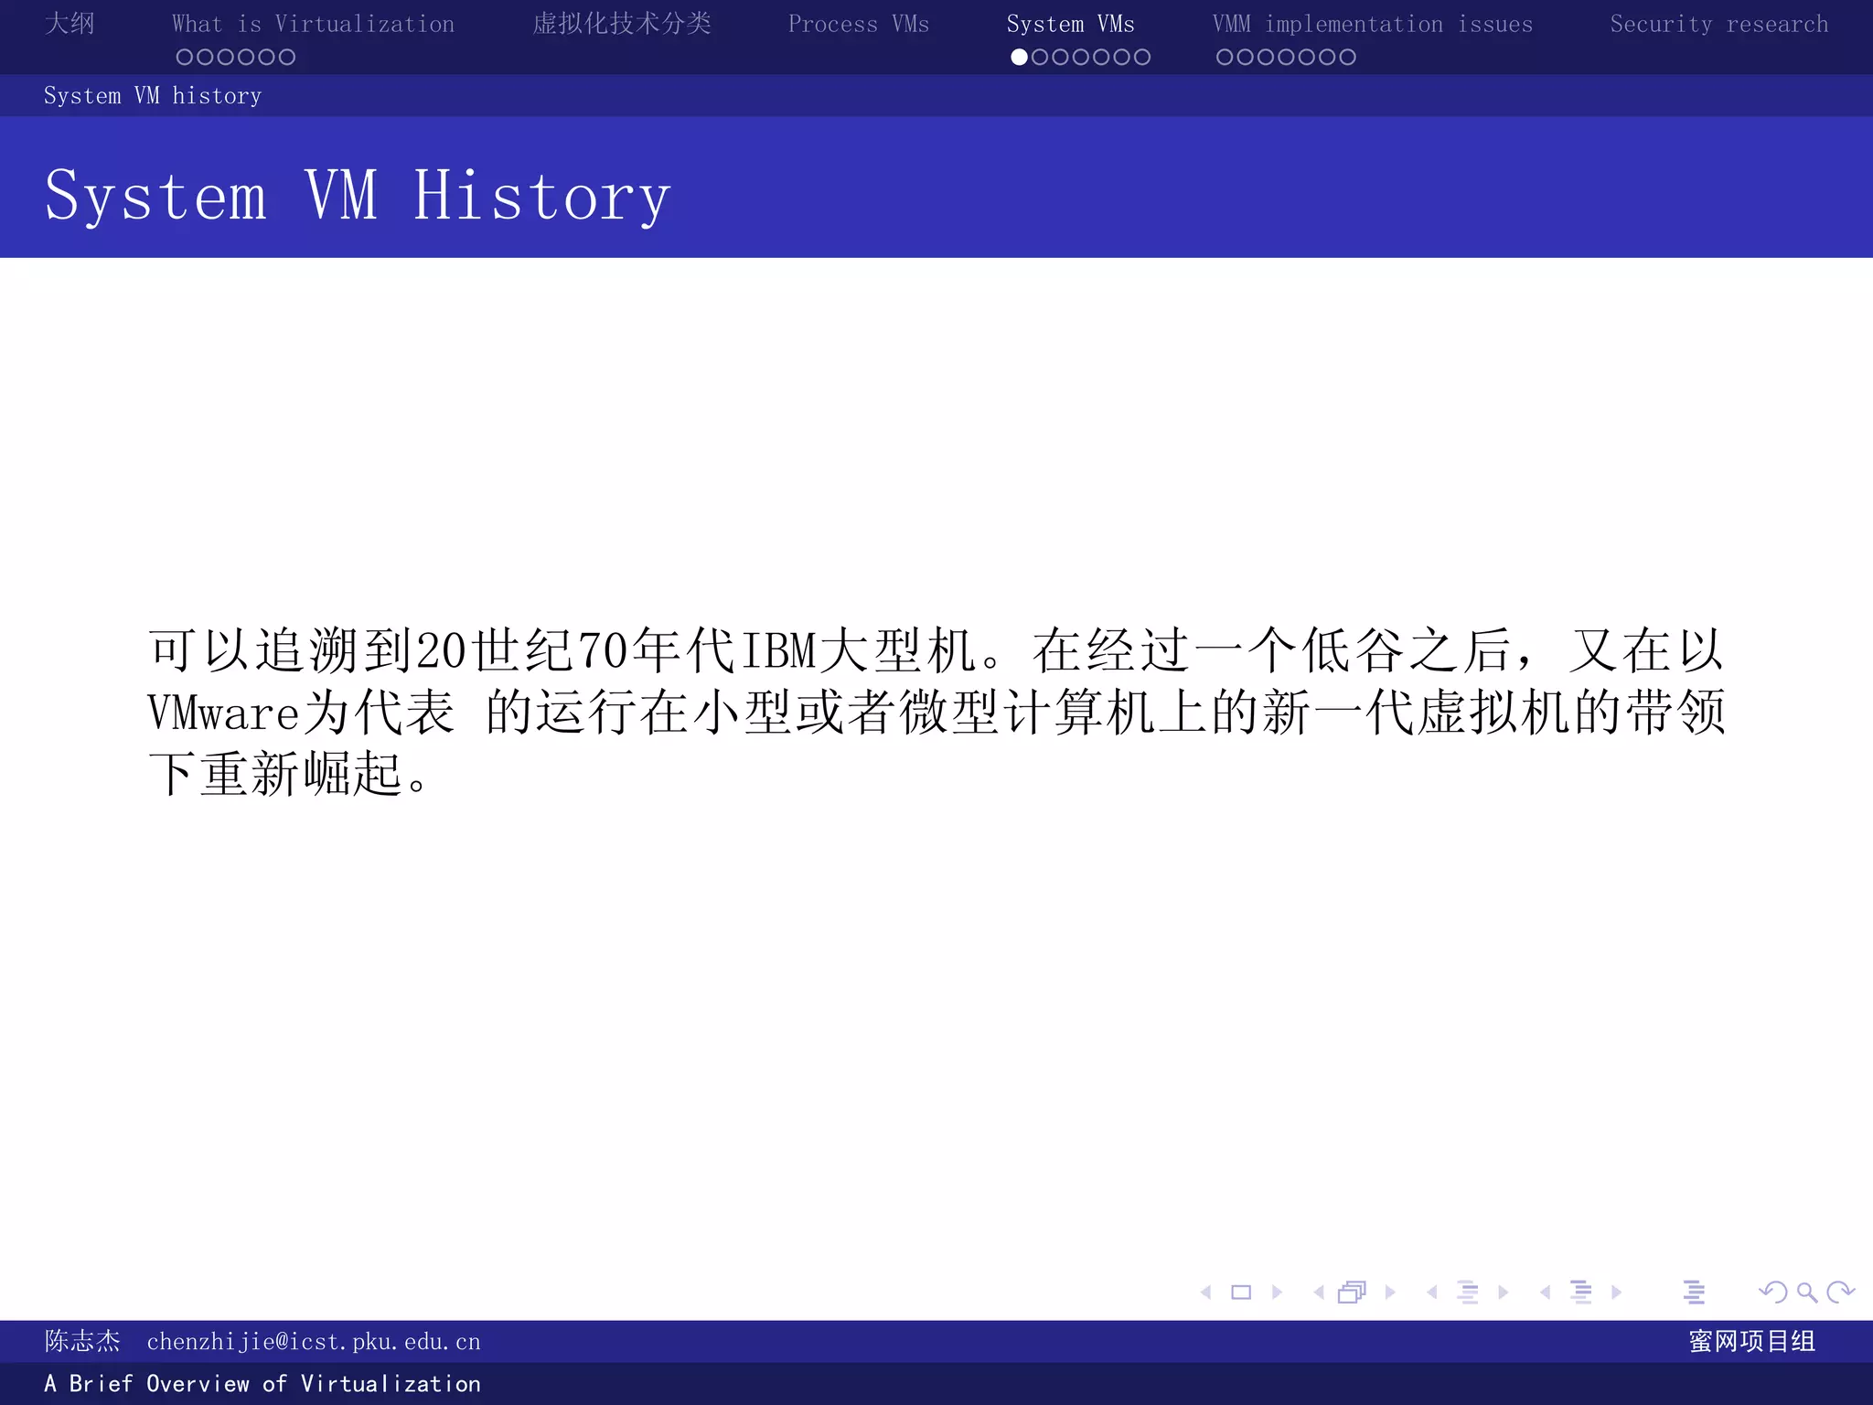Open search with the magnifier icon
This screenshot has width=1873, height=1405.
(x=1807, y=1292)
